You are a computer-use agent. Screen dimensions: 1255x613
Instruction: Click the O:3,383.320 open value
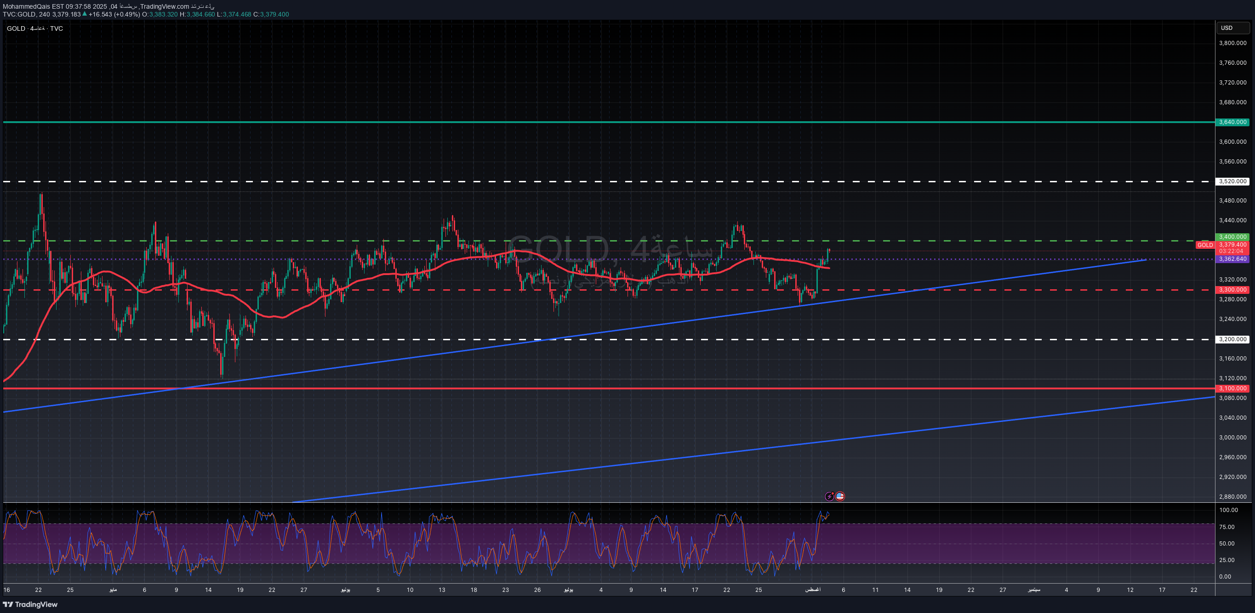pyautogui.click(x=160, y=14)
